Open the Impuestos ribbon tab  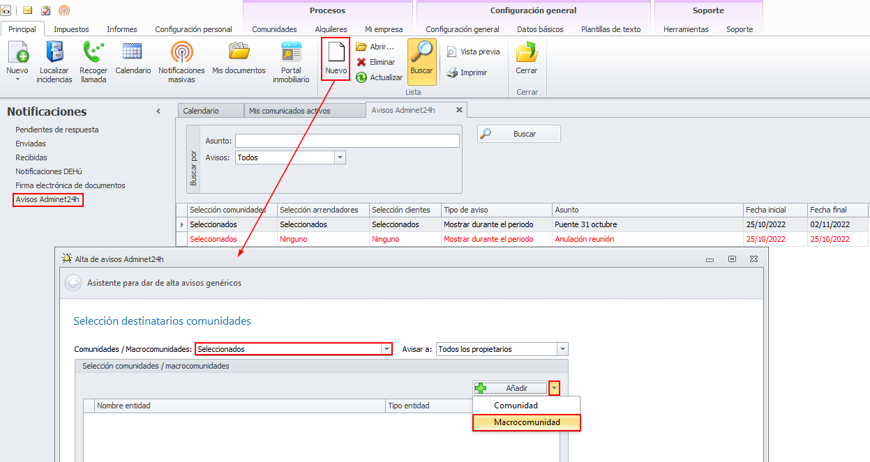click(x=71, y=29)
